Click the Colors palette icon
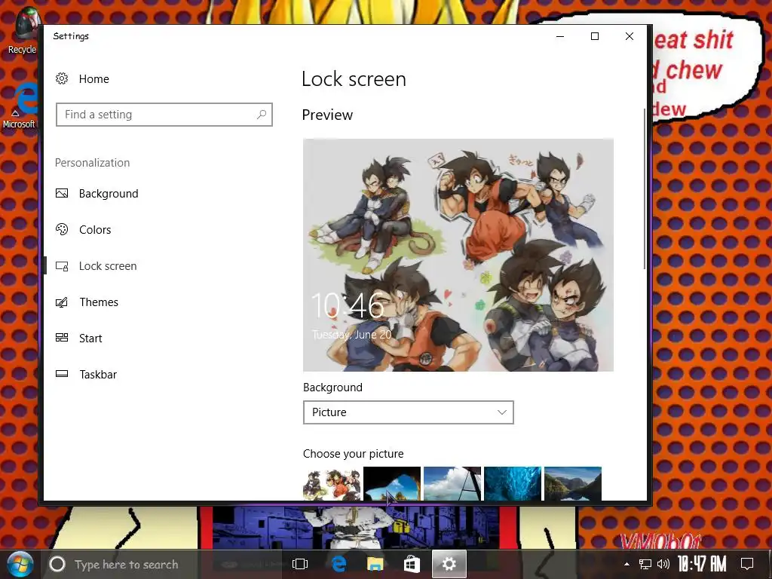Viewport: 772px width, 579px height. (62, 229)
